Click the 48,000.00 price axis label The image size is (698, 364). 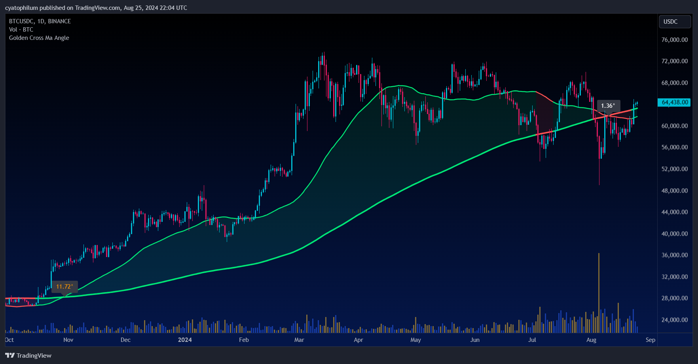click(675, 191)
